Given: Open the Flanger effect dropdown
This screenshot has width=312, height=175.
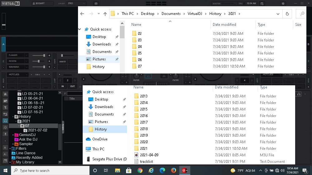Looking at the screenshot, I should tap(26, 55).
